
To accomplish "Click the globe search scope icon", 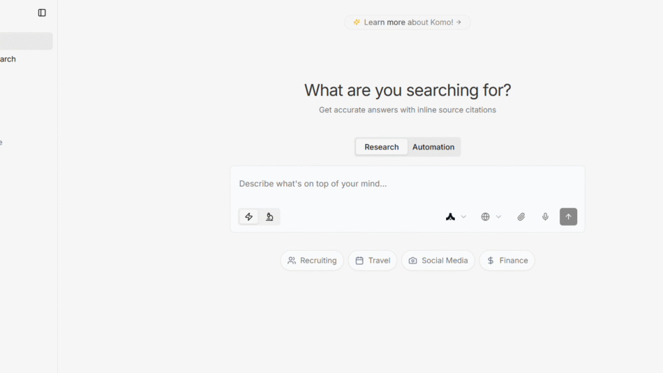I will [x=485, y=217].
